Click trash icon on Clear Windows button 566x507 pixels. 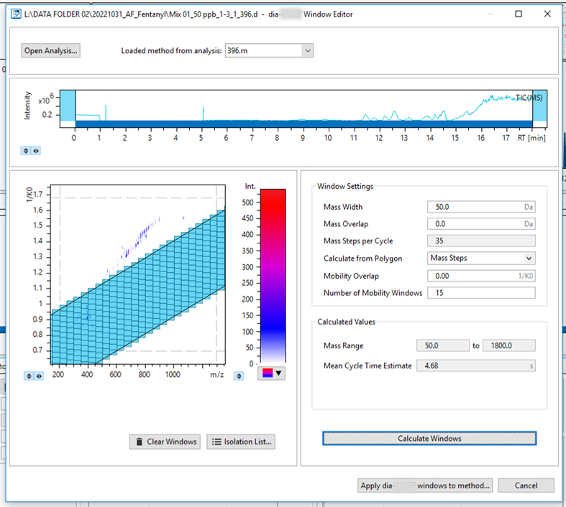(139, 442)
